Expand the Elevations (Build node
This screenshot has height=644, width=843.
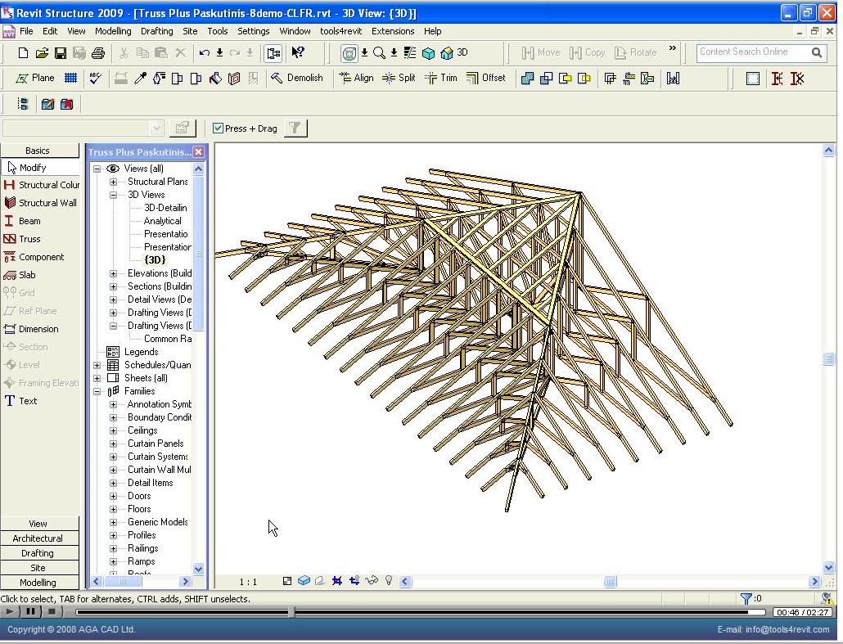(x=114, y=273)
